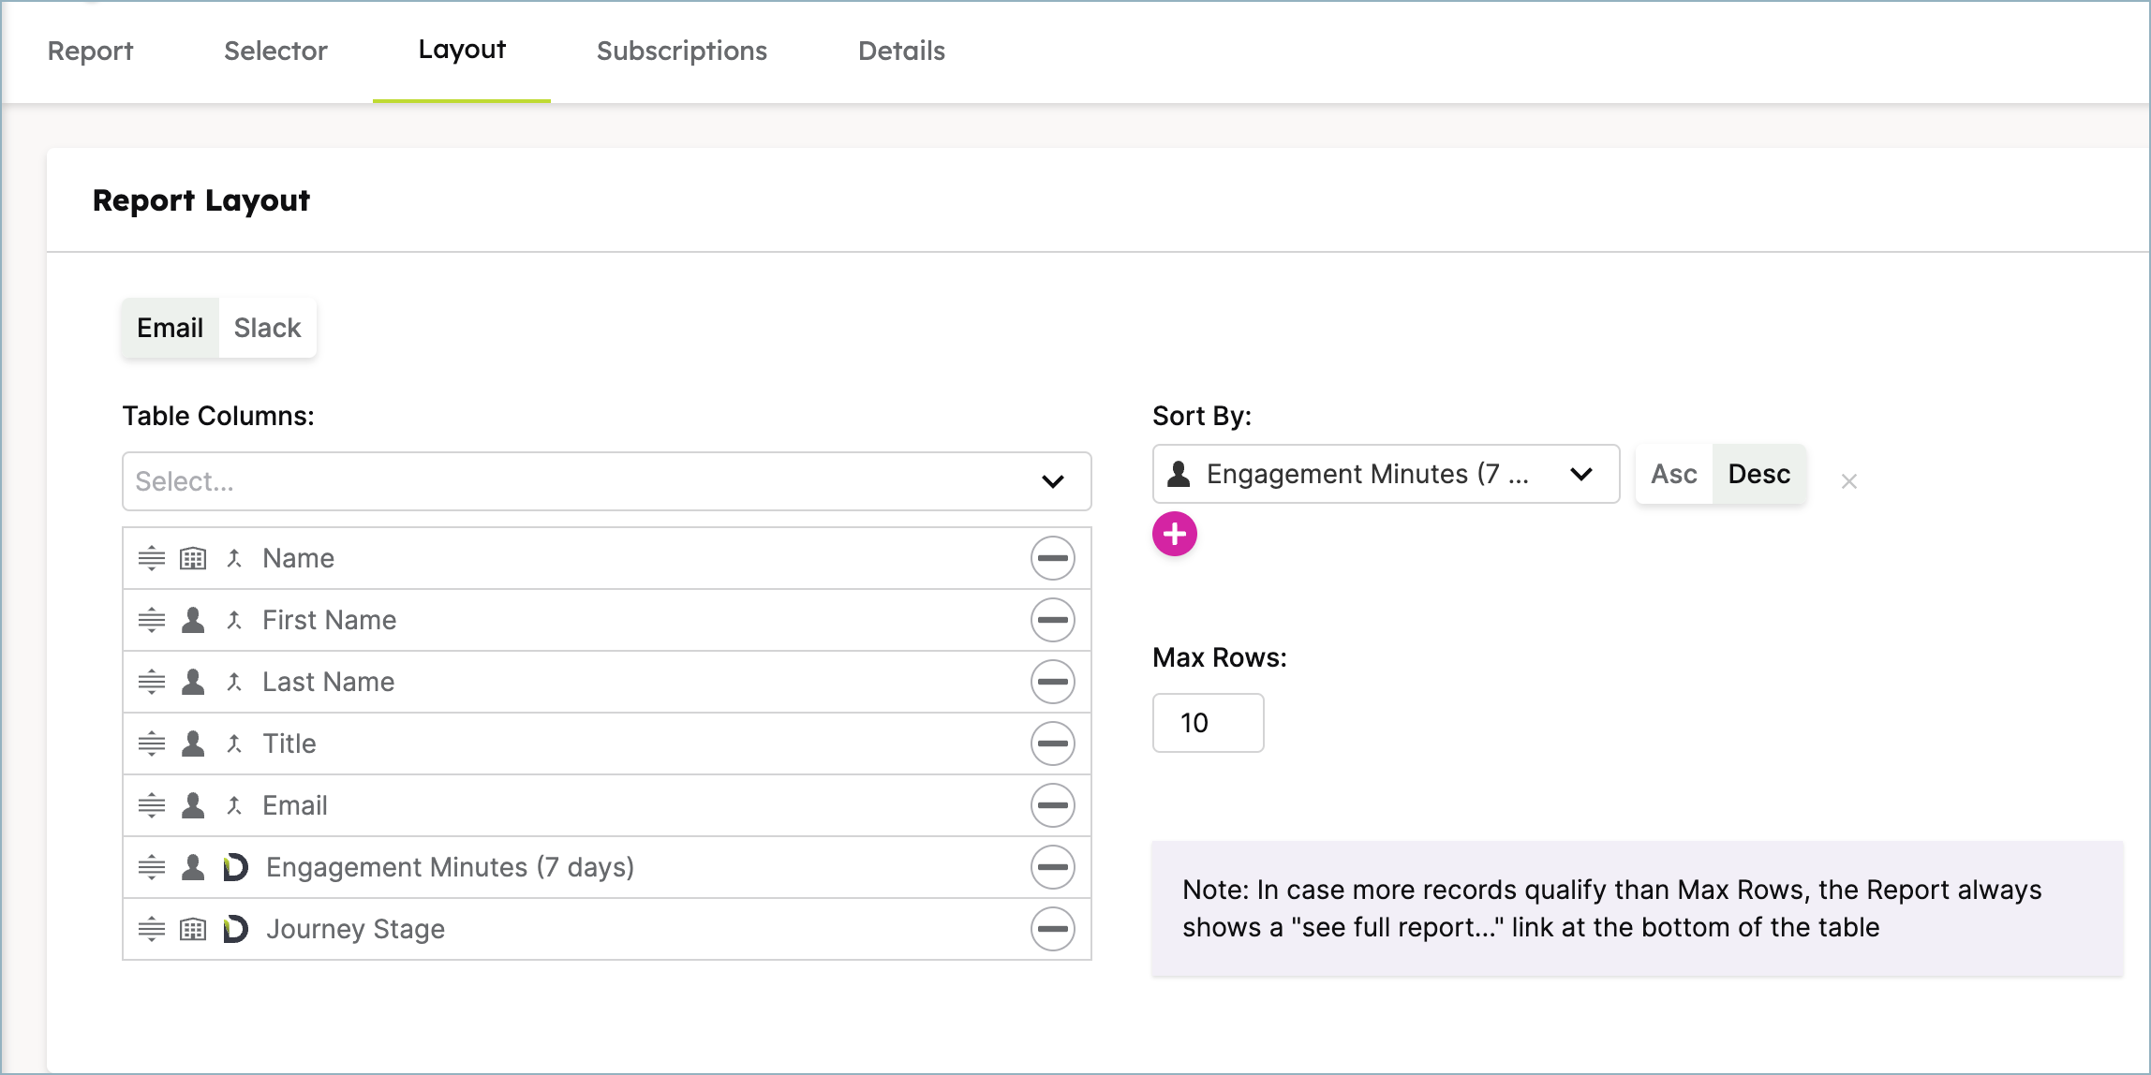The image size is (2151, 1075).
Task: Remove the Email column
Action: [x=1053, y=805]
